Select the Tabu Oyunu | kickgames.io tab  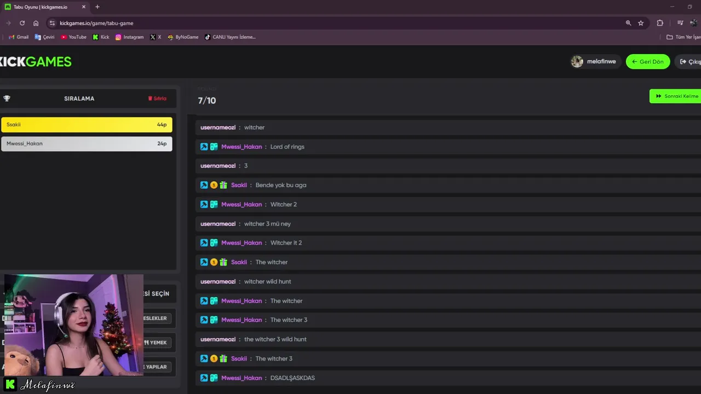pyautogui.click(x=45, y=7)
